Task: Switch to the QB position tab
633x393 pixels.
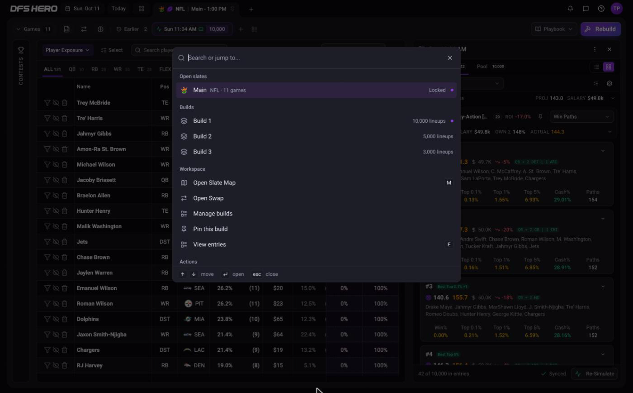Action: pos(76,69)
